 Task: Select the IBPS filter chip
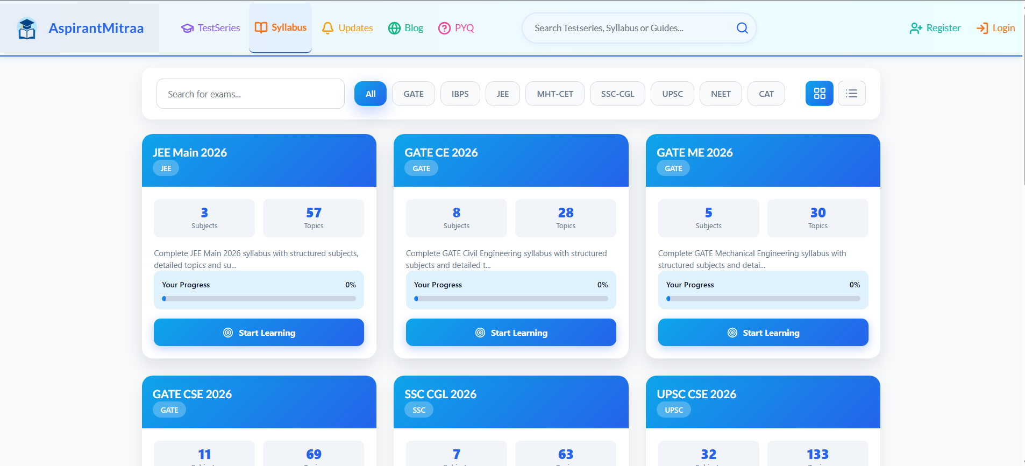coord(460,94)
